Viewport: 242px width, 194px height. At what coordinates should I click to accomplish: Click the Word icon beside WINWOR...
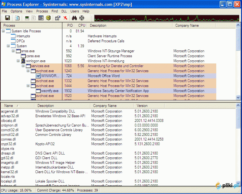(38, 76)
